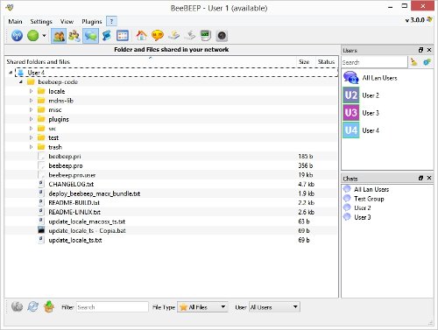Select beebeep.pro.user file row
The image size is (438, 330).
tap(171, 175)
